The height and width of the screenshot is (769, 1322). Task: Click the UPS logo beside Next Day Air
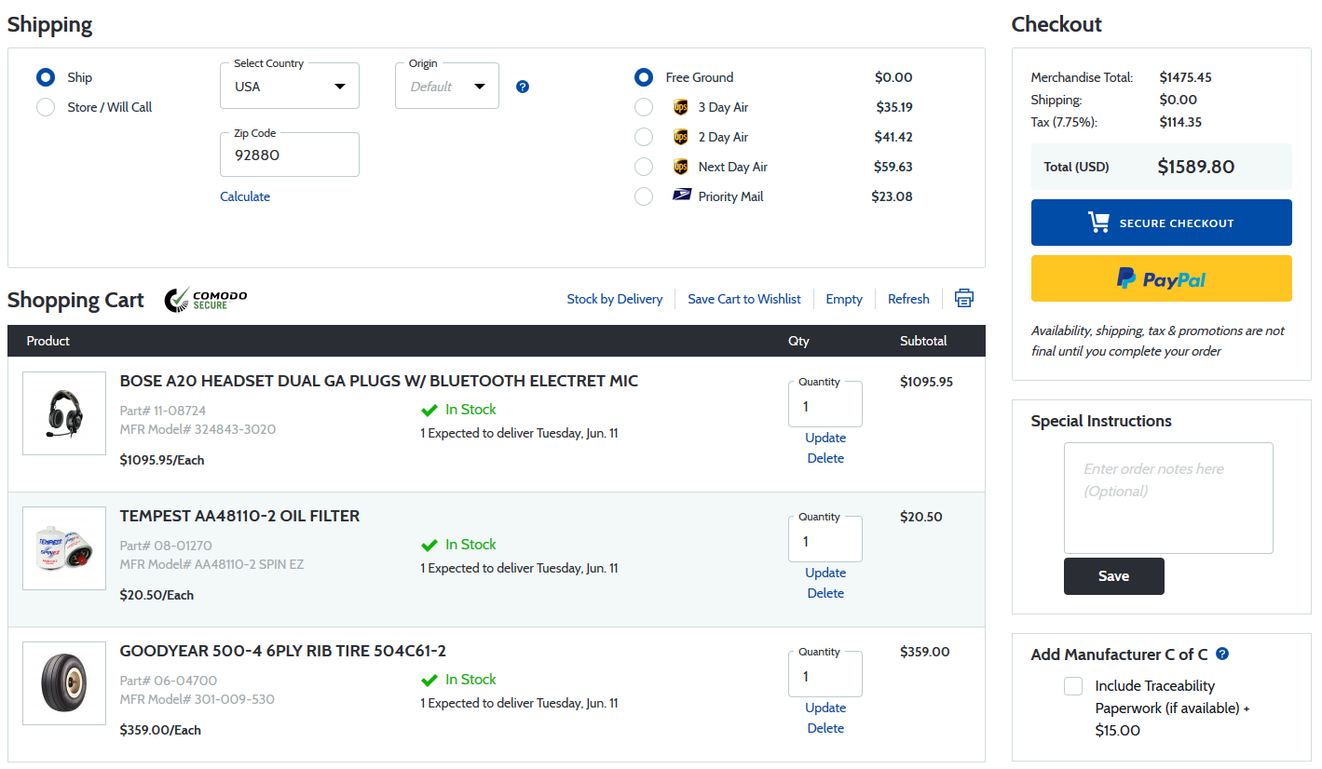pos(680,167)
